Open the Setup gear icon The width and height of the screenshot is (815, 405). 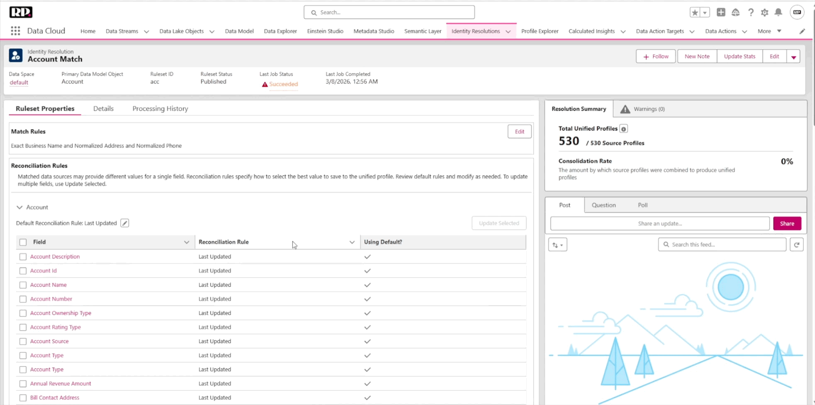click(x=764, y=12)
